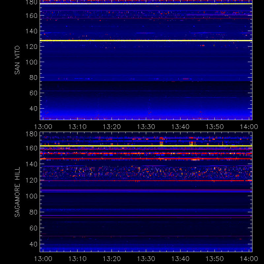The image size is (264, 264).
Task: Select the 80 tick label on San Vito plot
Action: click(x=33, y=78)
